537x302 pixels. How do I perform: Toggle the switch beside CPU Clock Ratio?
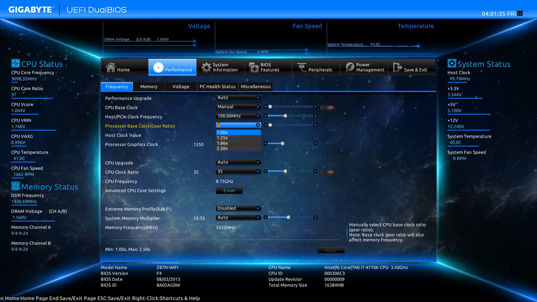(x=327, y=172)
